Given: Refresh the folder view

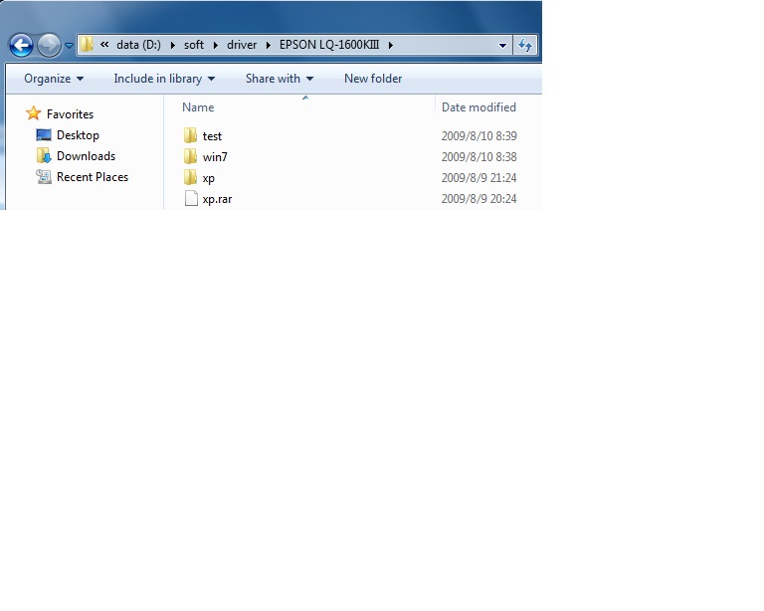Looking at the screenshot, I should [x=525, y=46].
